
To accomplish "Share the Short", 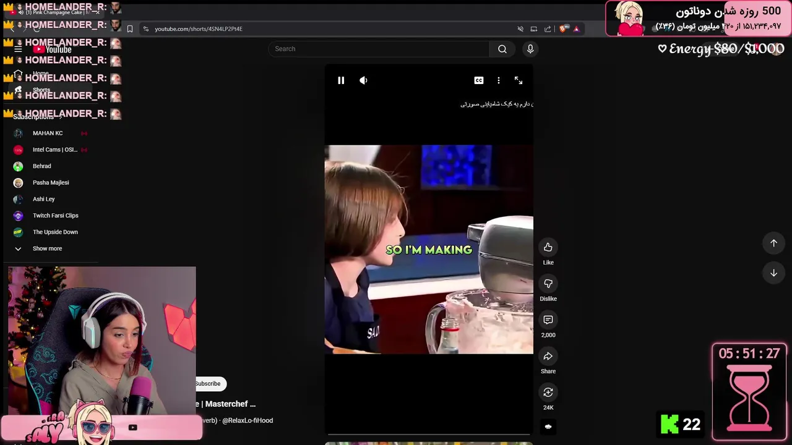I will pos(548,356).
